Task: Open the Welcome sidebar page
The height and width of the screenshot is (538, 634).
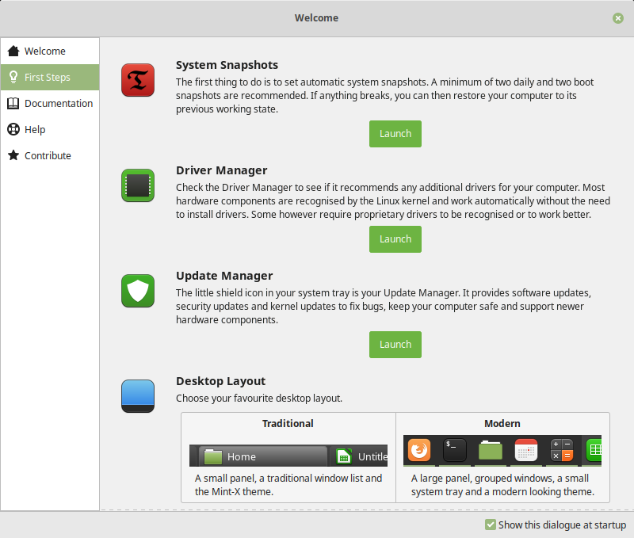Action: point(50,51)
